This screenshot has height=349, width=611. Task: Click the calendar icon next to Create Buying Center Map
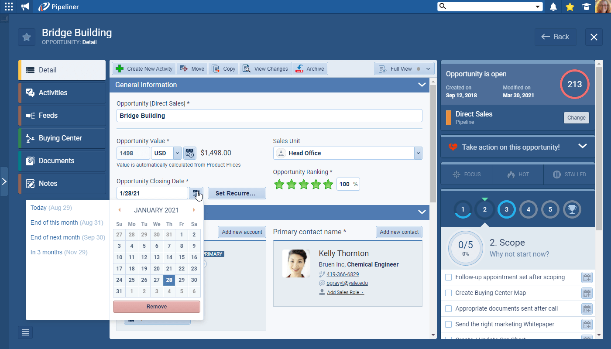click(x=587, y=293)
